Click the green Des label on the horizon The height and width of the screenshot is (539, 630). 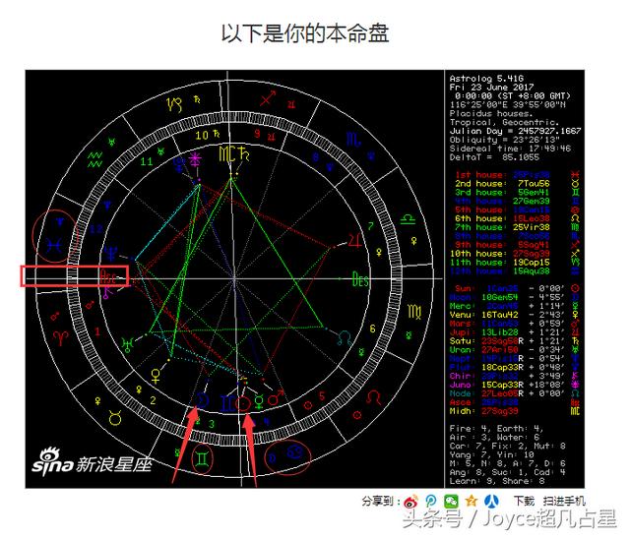360,279
